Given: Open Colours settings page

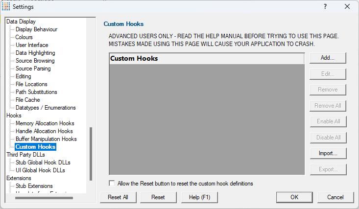Looking at the screenshot, I should (24, 37).
